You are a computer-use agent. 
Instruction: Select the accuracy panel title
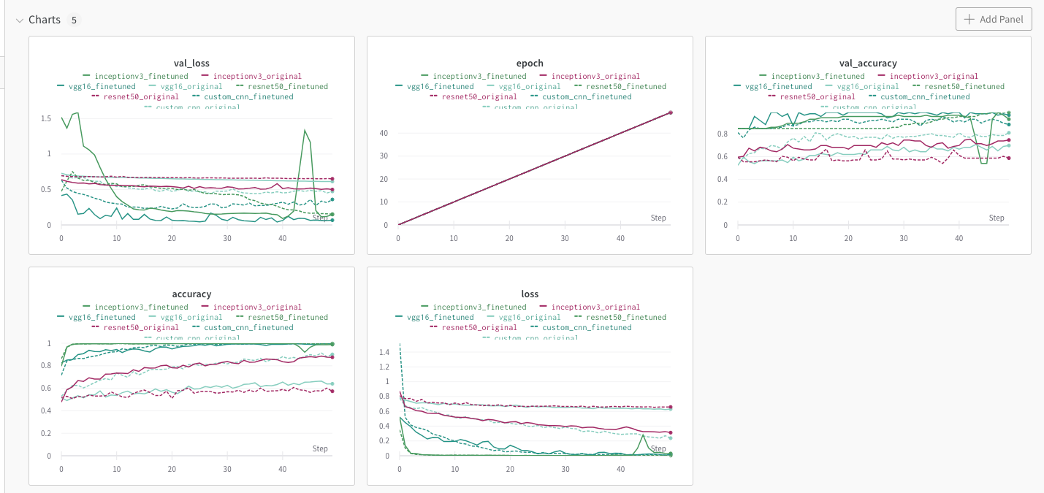[191, 294]
